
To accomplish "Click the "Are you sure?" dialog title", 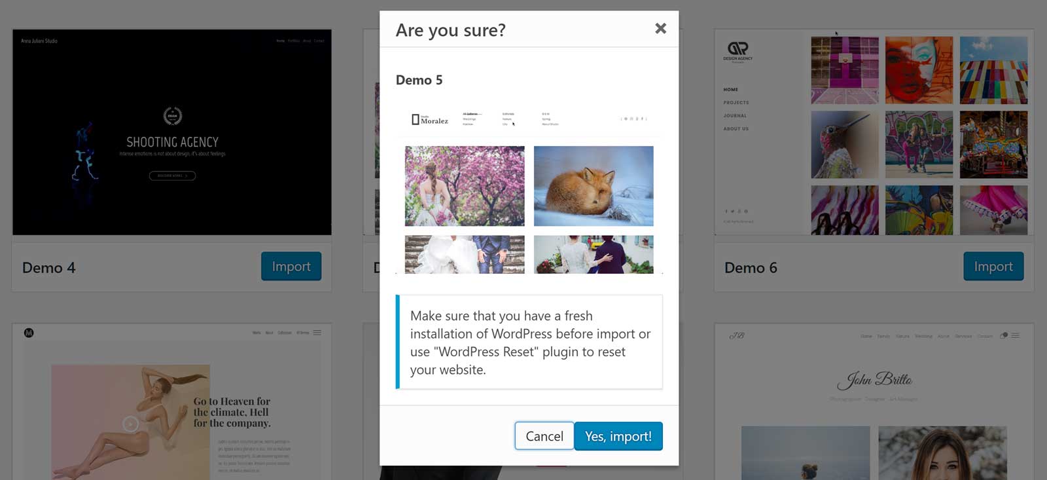I will [x=450, y=30].
